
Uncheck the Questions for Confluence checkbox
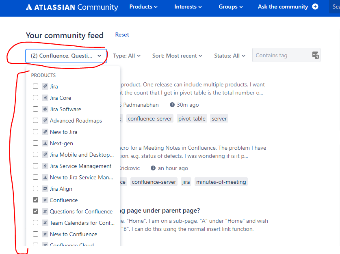(x=36, y=211)
